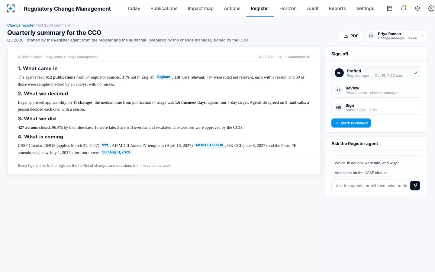This screenshot has width=435, height=272.
Task: Click the RG avatar on the Drafted step
Action: coord(339,73)
